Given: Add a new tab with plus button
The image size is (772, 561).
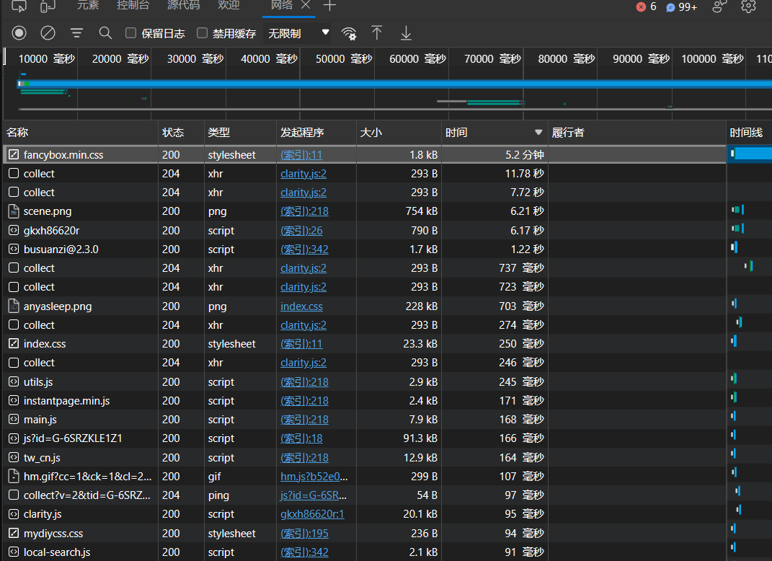Looking at the screenshot, I should pos(329,6).
